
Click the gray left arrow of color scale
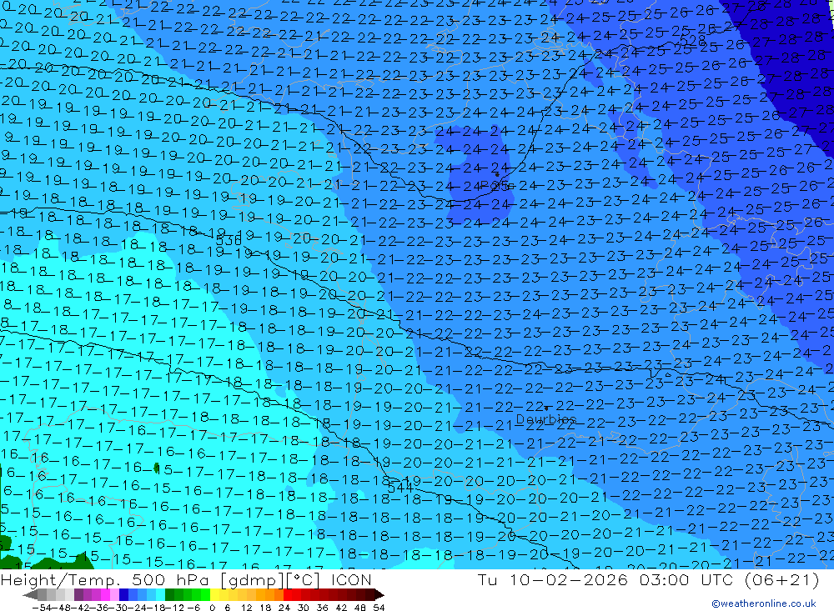[30, 594]
